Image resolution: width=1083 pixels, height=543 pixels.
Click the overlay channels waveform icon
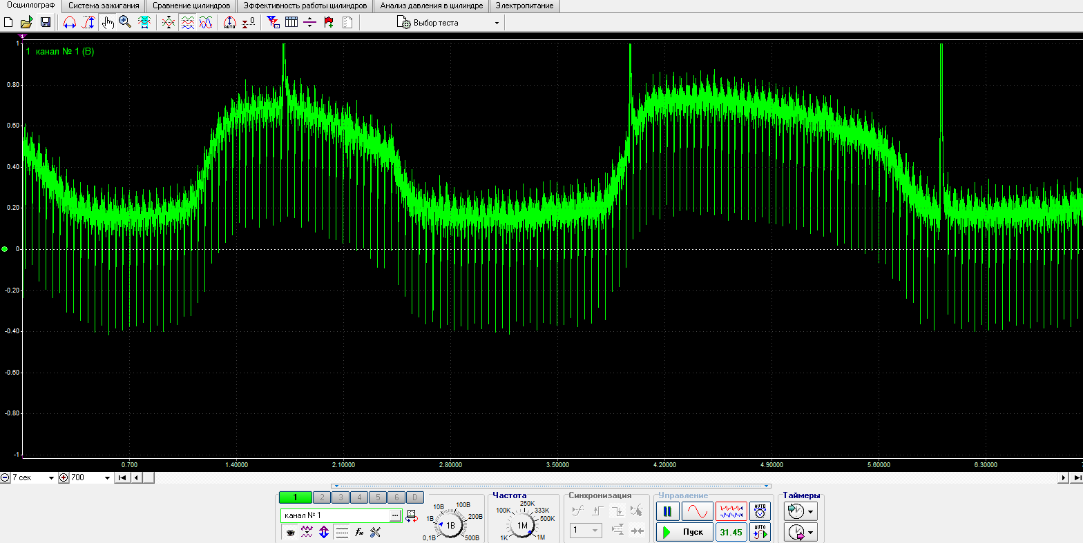(x=206, y=22)
